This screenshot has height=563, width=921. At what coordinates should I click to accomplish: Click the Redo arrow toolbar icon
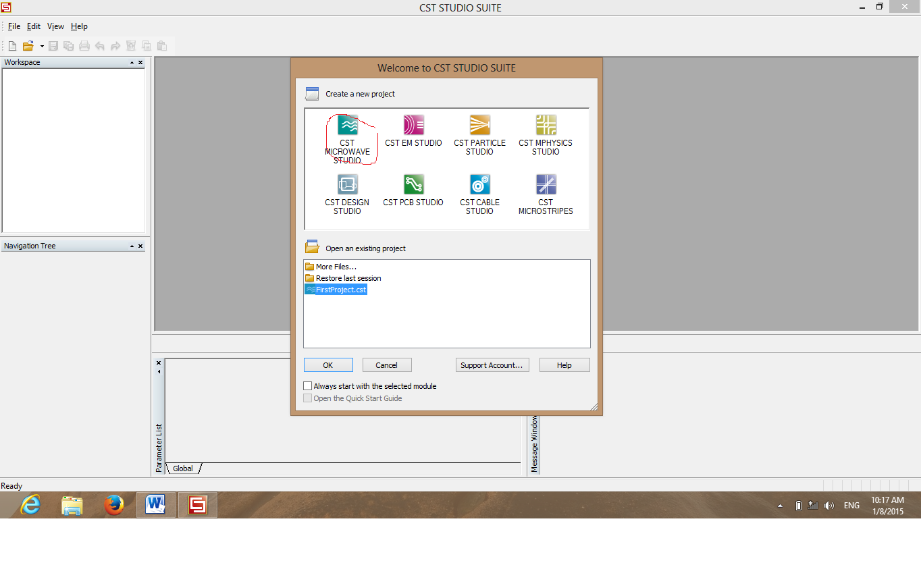click(115, 46)
